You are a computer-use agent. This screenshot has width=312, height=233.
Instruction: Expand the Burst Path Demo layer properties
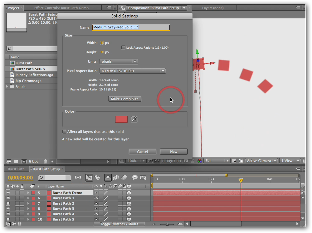tap(28, 193)
